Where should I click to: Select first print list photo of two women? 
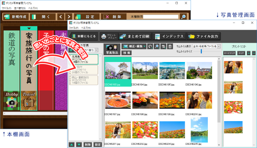[233, 67]
